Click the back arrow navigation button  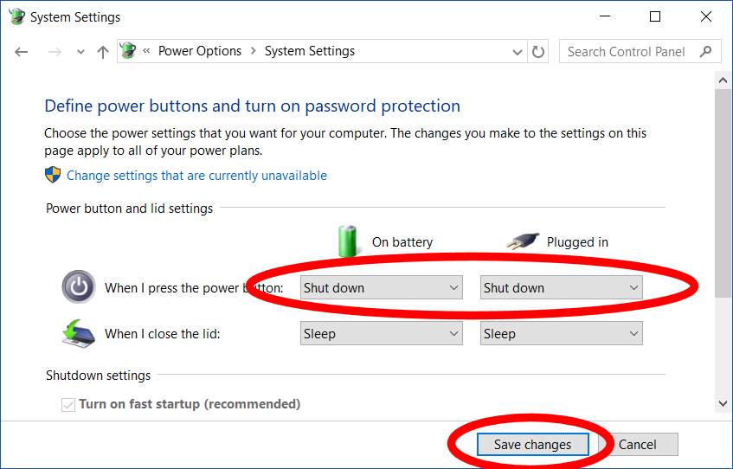(22, 52)
